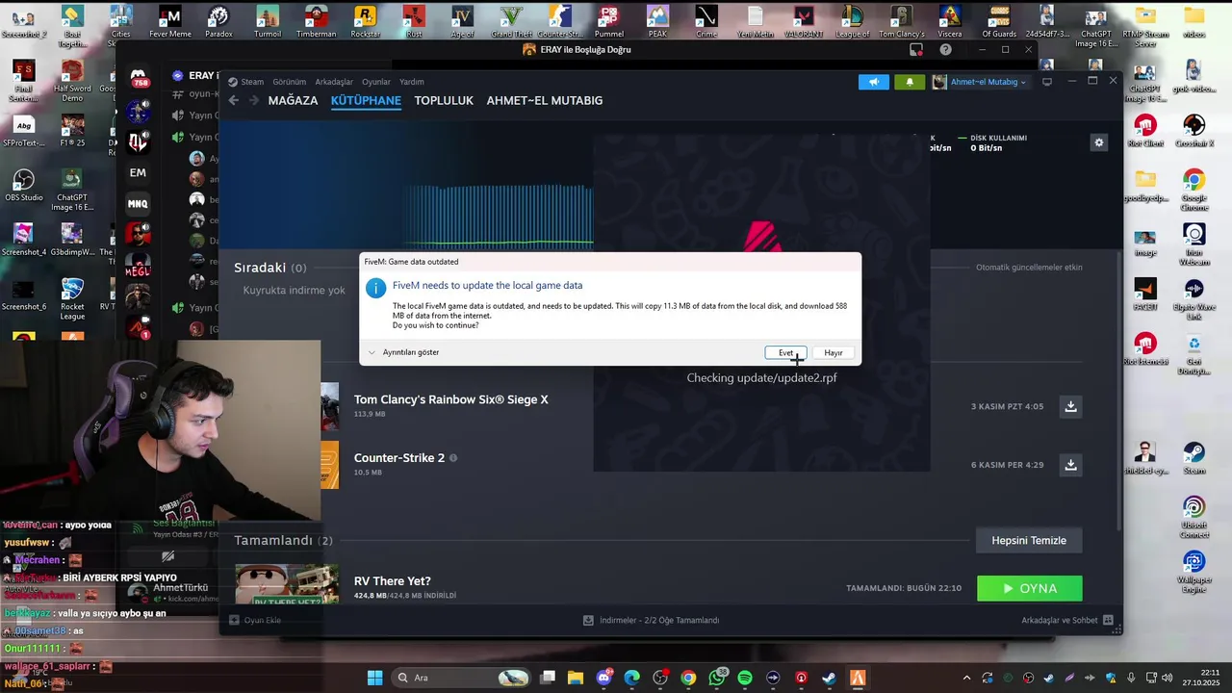Open WhatsApp from taskbar
Viewport: 1232px width, 693px height.
pos(717,678)
